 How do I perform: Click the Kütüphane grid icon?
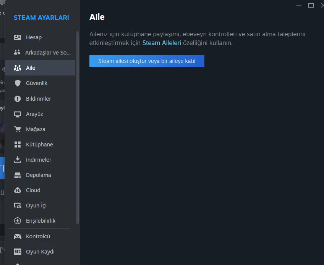click(x=18, y=145)
